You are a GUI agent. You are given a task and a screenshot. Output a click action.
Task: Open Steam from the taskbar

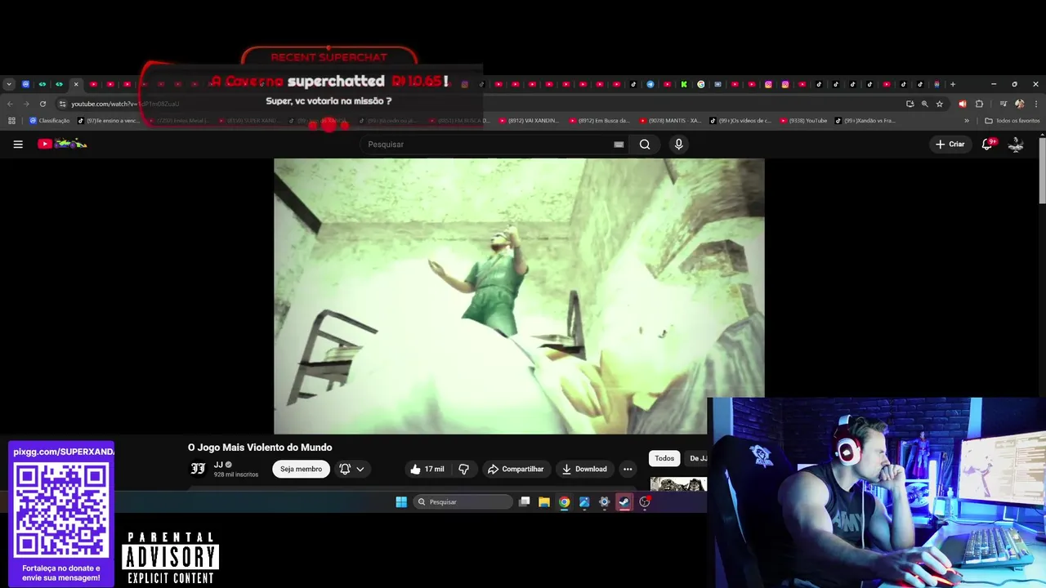(x=624, y=502)
